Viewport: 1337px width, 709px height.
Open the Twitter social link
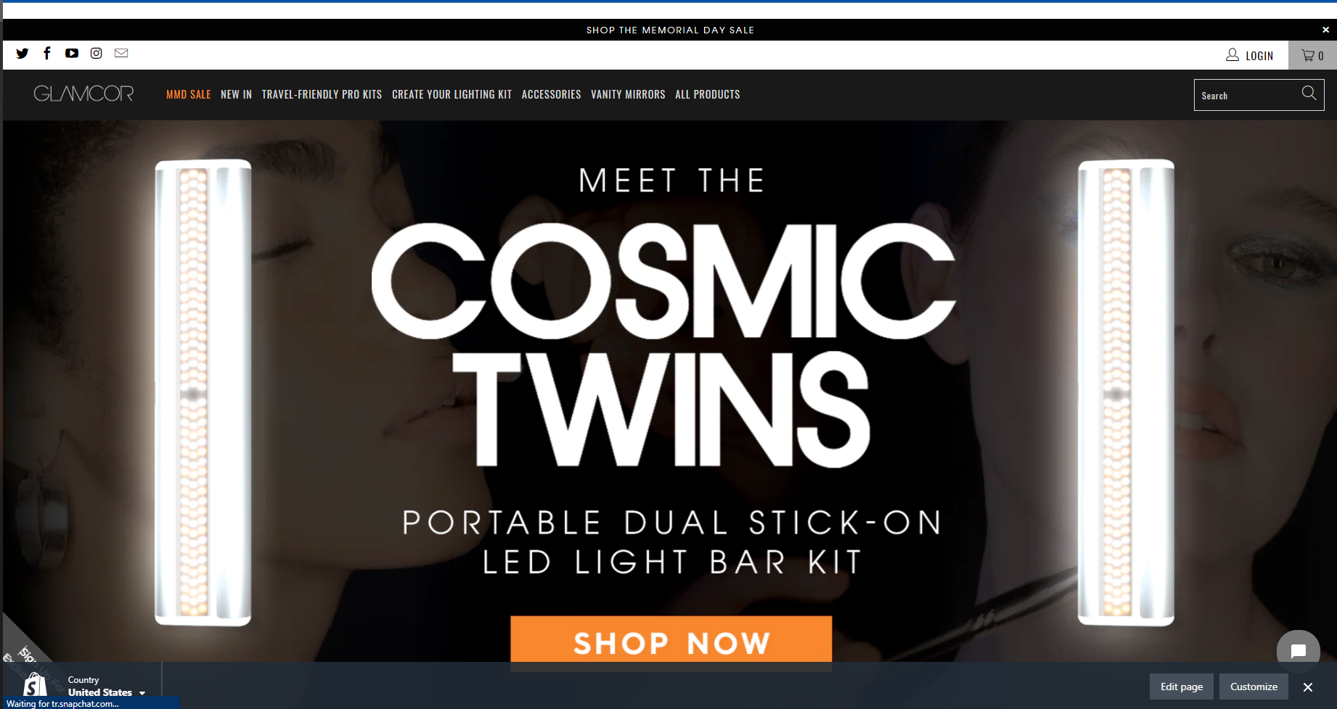(x=23, y=54)
